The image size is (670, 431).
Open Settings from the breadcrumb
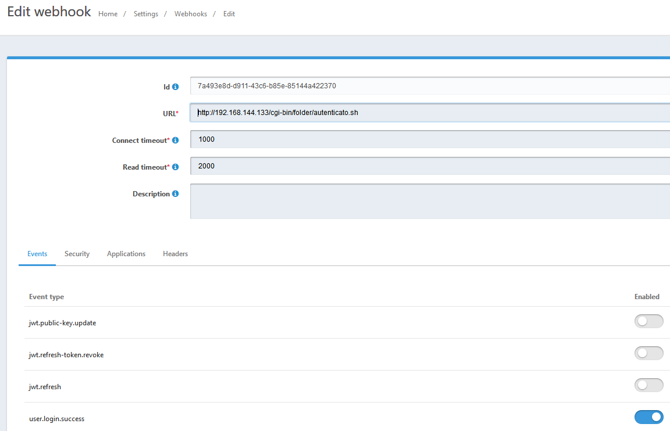tap(146, 14)
